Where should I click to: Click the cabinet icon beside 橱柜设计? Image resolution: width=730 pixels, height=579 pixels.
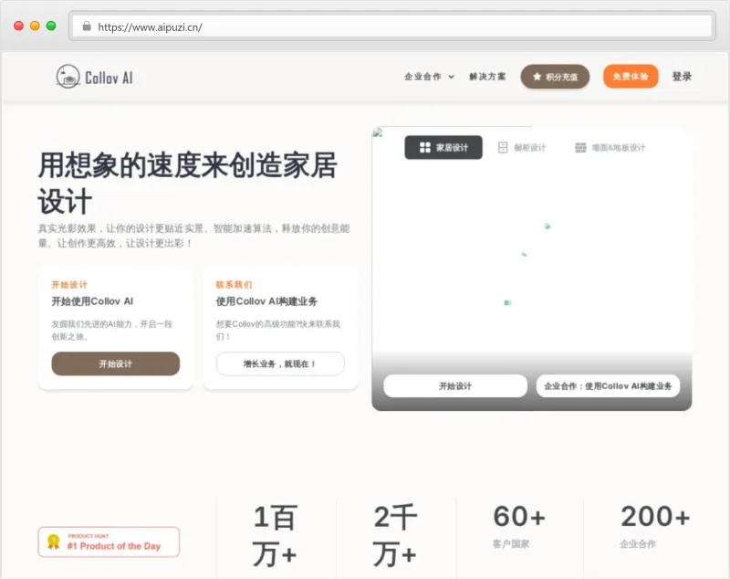[503, 148]
